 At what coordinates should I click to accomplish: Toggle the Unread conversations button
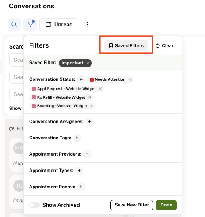pyautogui.click(x=59, y=25)
